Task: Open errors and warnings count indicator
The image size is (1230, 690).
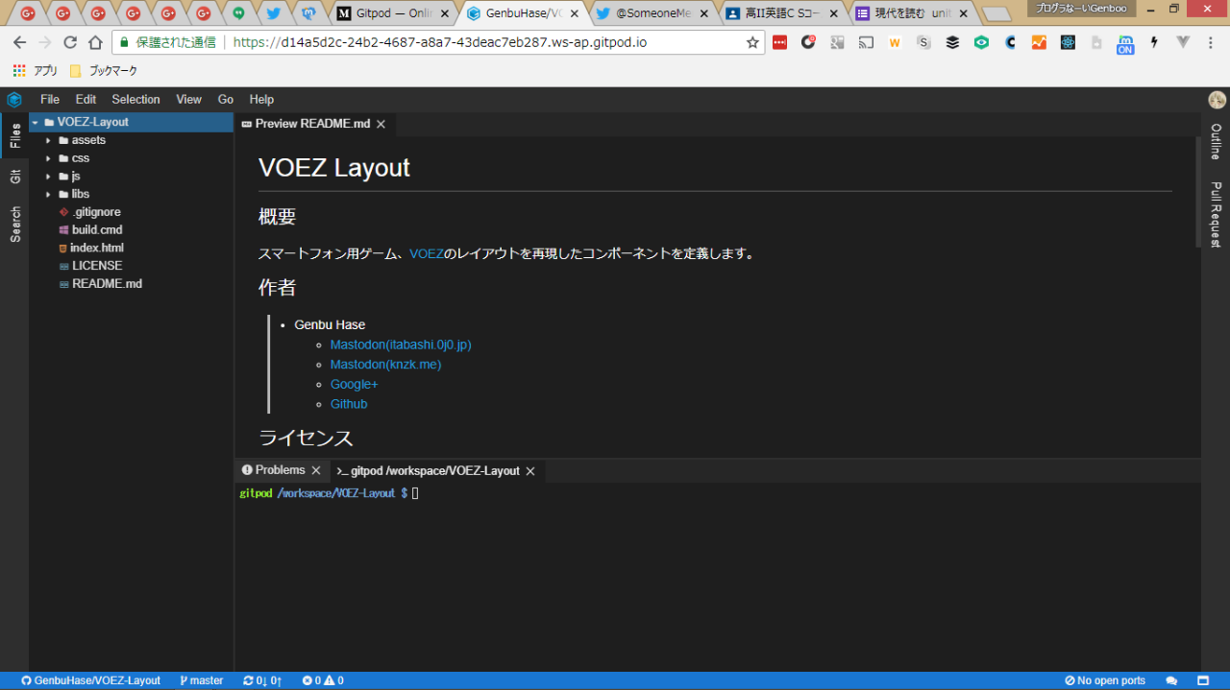Action: coord(322,680)
